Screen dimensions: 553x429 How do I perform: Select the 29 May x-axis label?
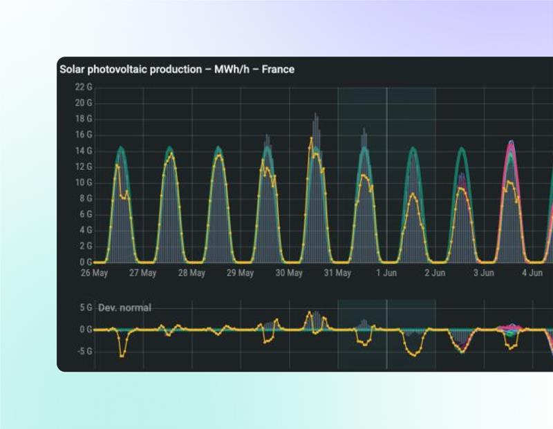tap(241, 273)
